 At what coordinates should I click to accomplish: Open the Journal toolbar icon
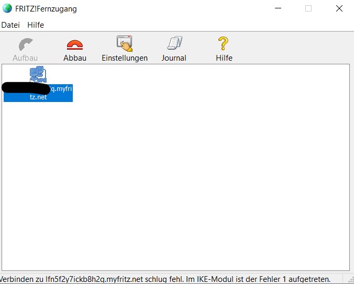[x=174, y=42]
